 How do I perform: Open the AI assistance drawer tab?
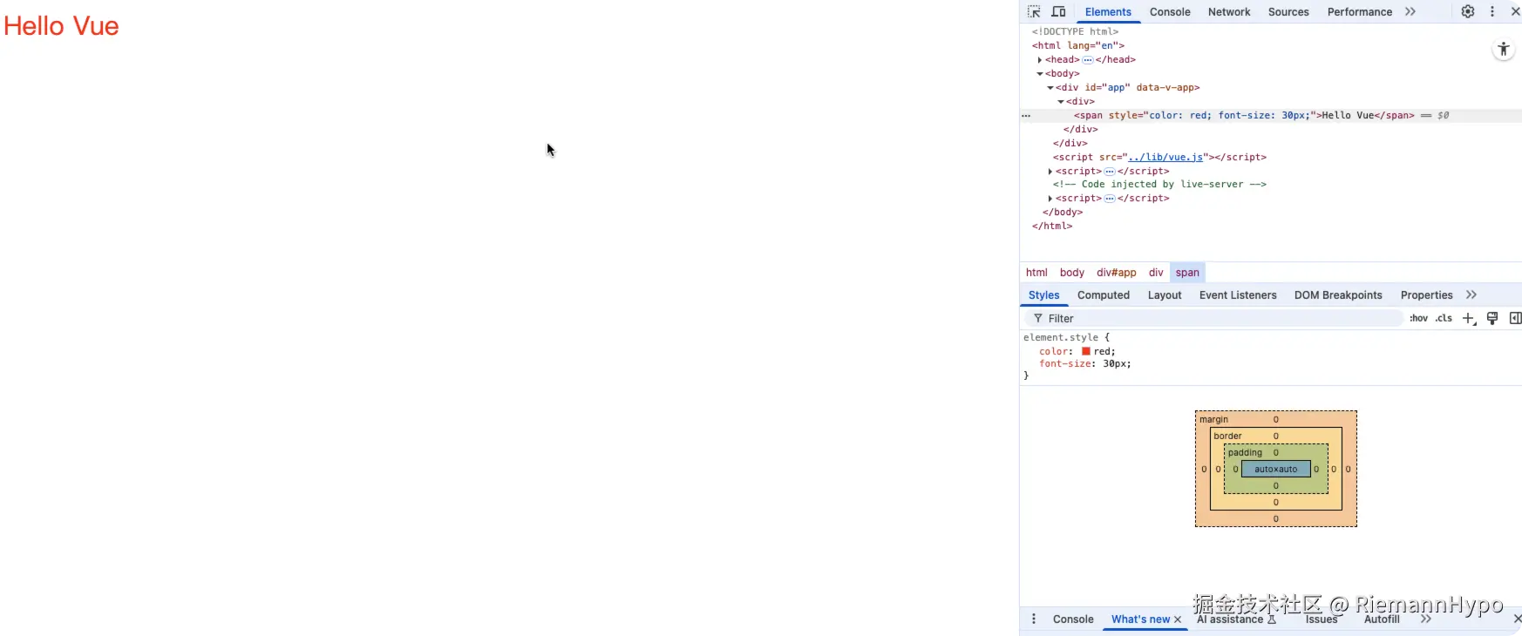1236,619
